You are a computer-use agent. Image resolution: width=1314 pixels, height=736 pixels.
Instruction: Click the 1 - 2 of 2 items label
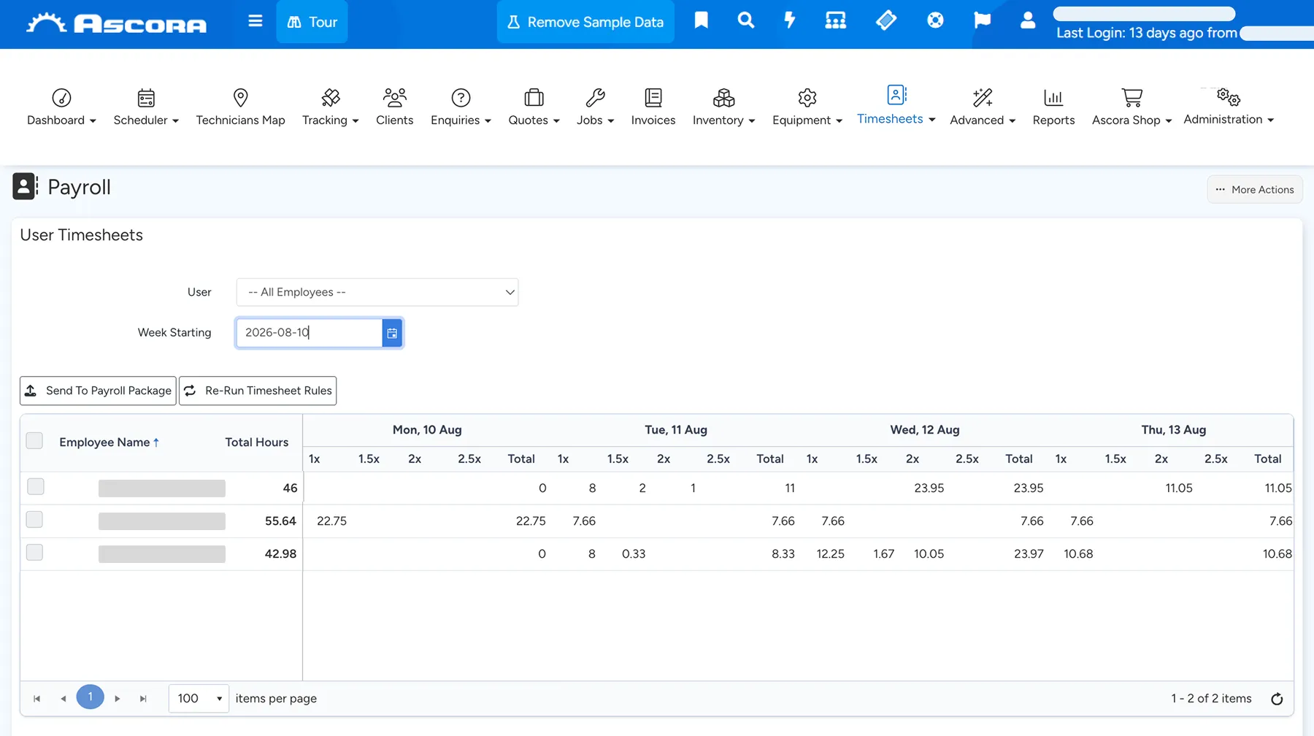(1211, 699)
